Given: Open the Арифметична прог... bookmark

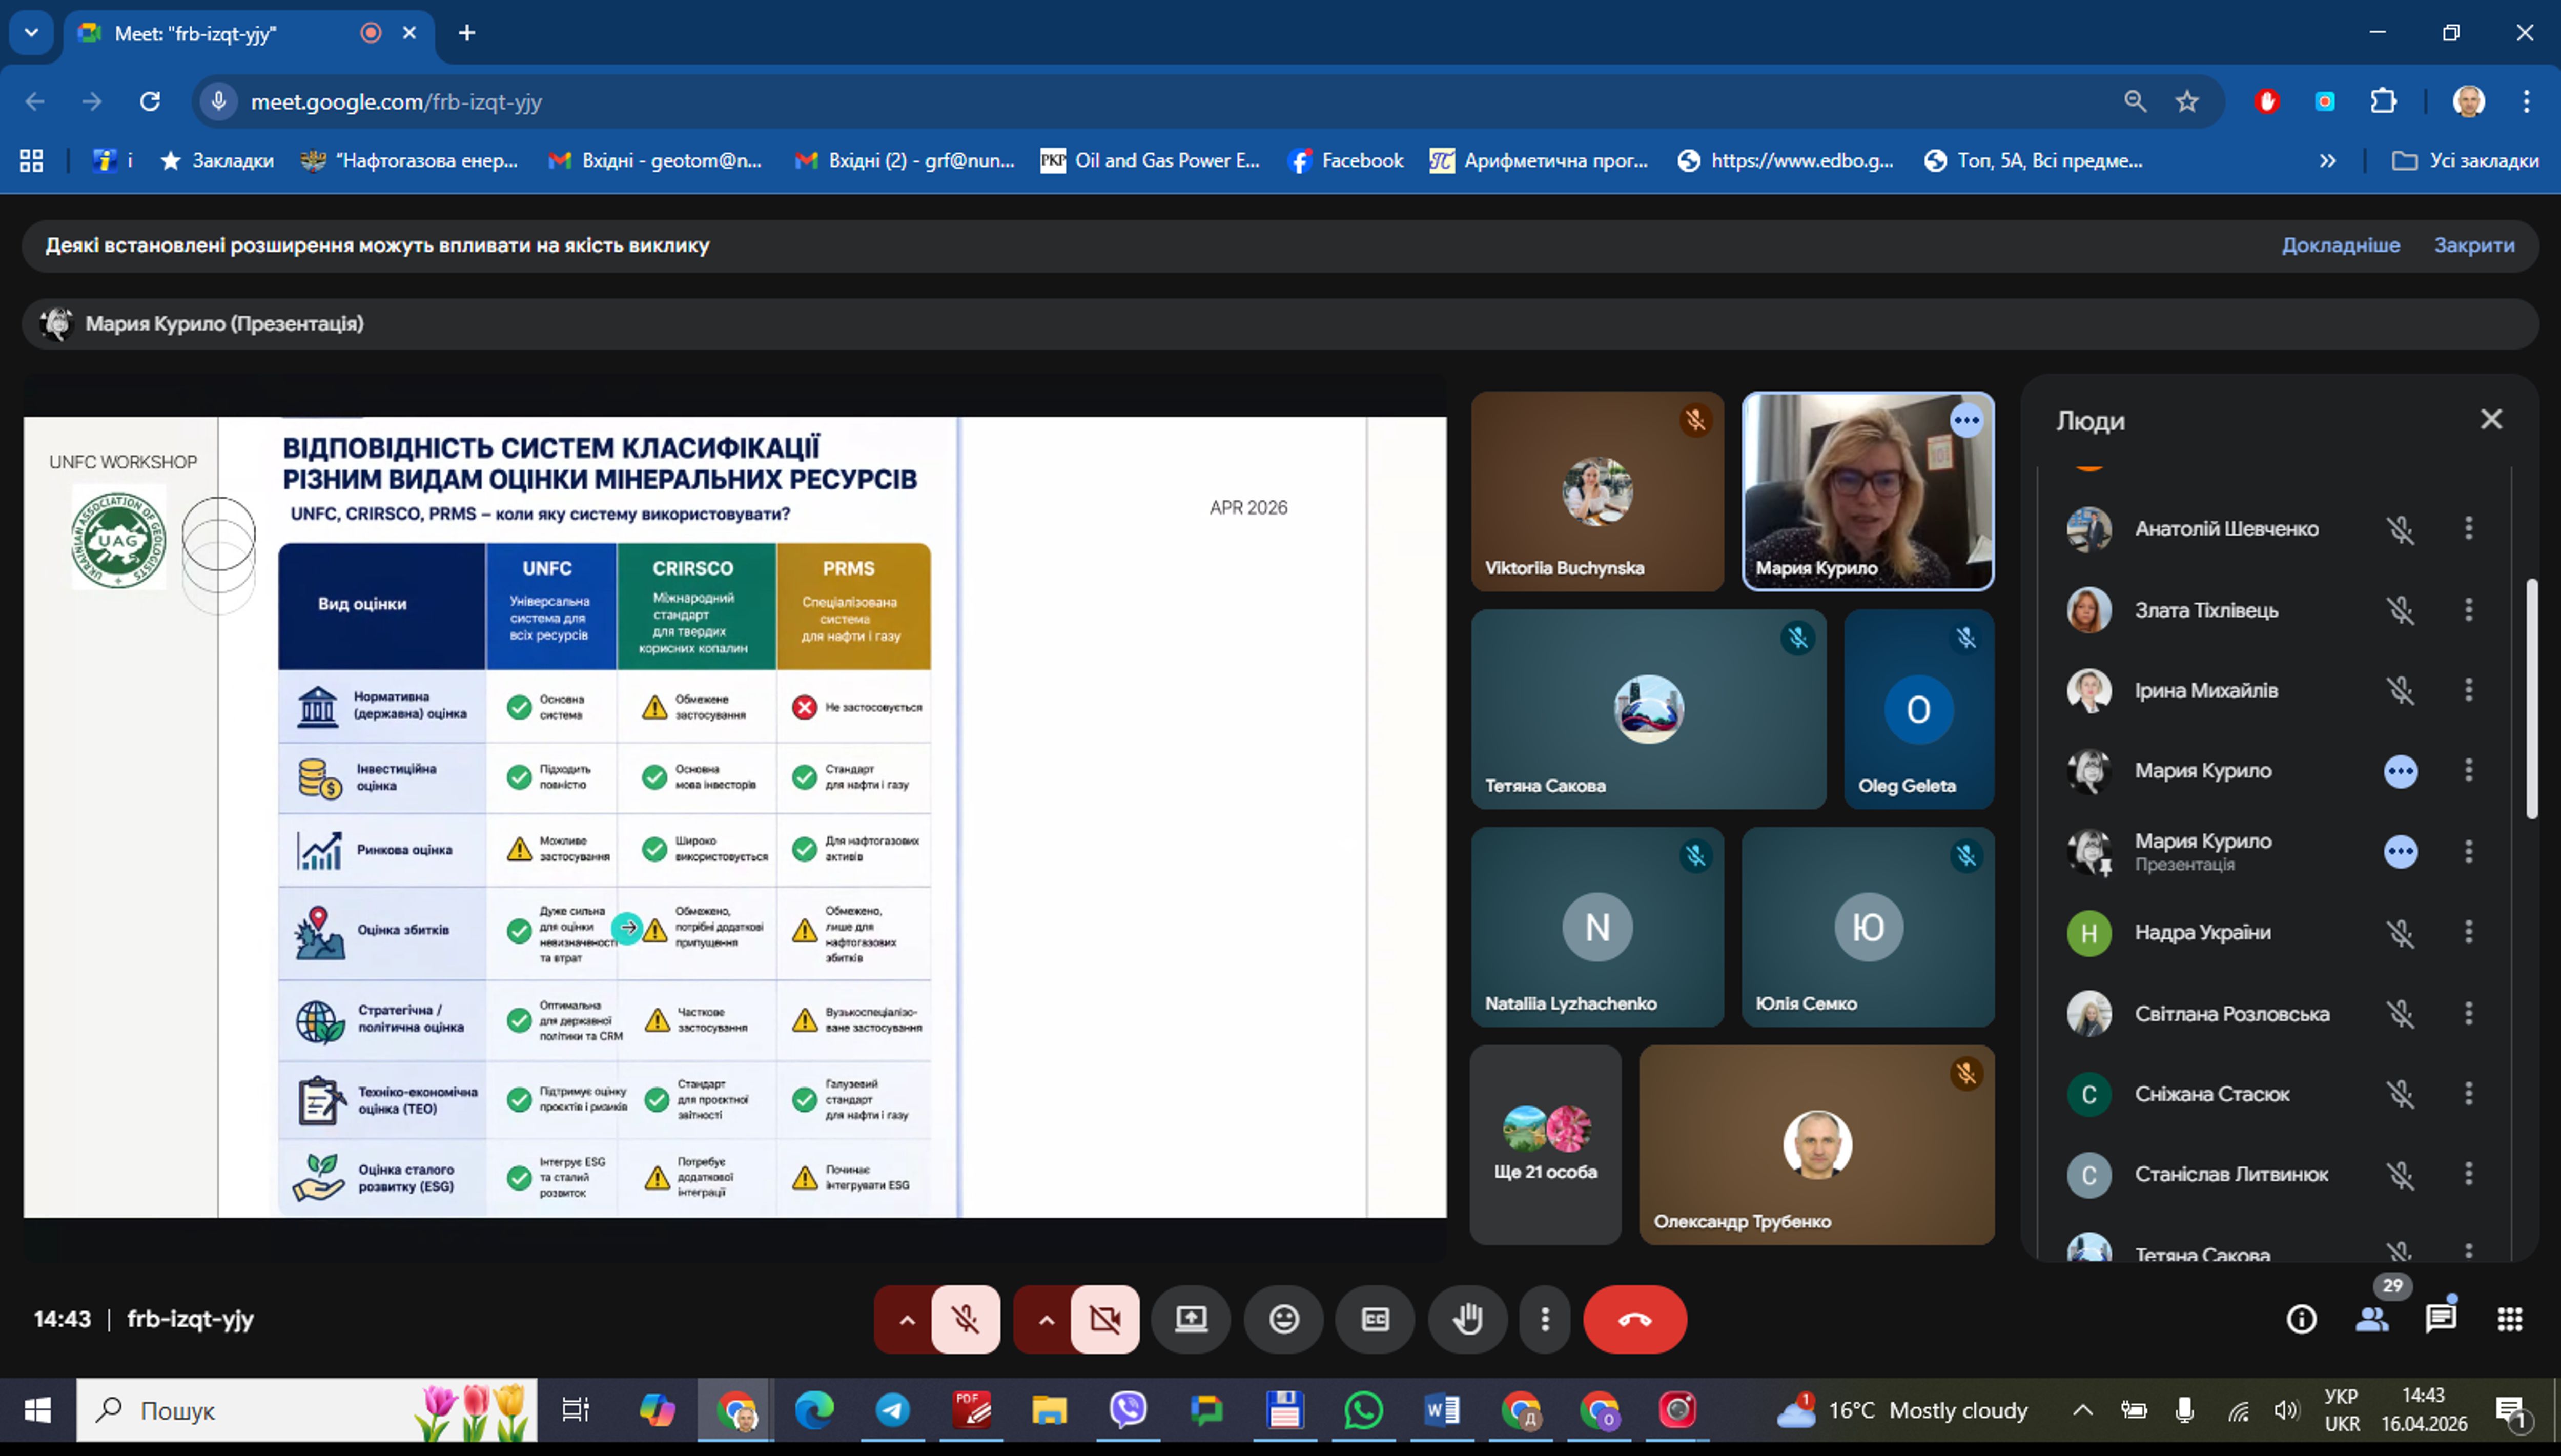Looking at the screenshot, I should pos(1538,160).
